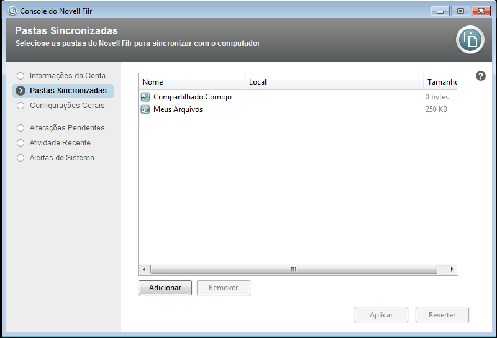Select the Alterações Pendentes radio circle

(x=21, y=128)
